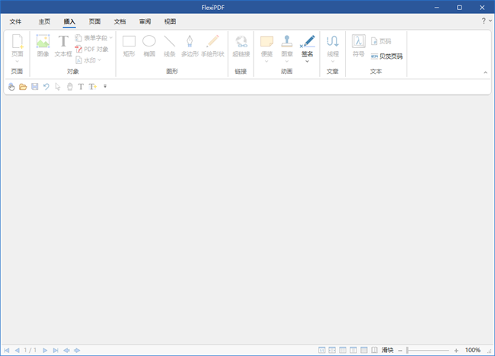Viewport: 495px width, 356px height.
Task: Click the Header and footer (页眉页脚) button
Action: click(387, 56)
